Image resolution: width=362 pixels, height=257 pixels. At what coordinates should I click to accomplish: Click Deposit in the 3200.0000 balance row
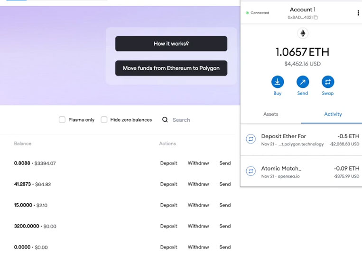coord(168,226)
